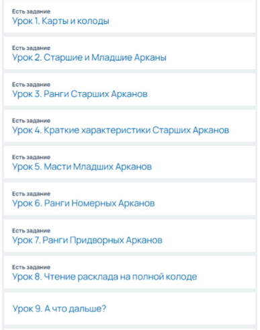The height and width of the screenshot is (330, 260).
Task: Click 'Есть задание' label above Урок 2
Action: tap(31, 48)
